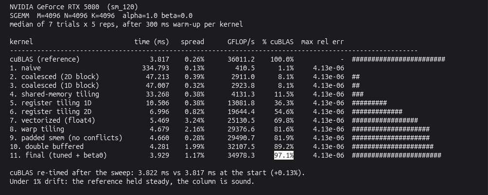The width and height of the screenshot is (488, 195).
Task: Click the 334.793 naive time value
Action: click(x=156, y=68)
